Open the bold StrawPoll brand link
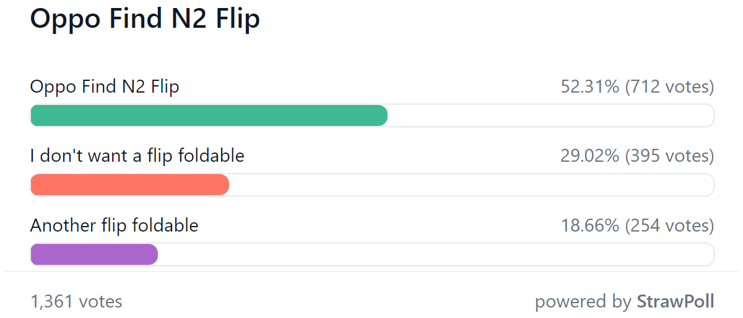 [x=676, y=302]
